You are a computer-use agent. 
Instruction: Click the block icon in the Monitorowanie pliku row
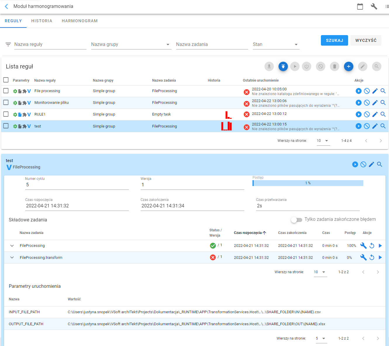click(x=367, y=103)
